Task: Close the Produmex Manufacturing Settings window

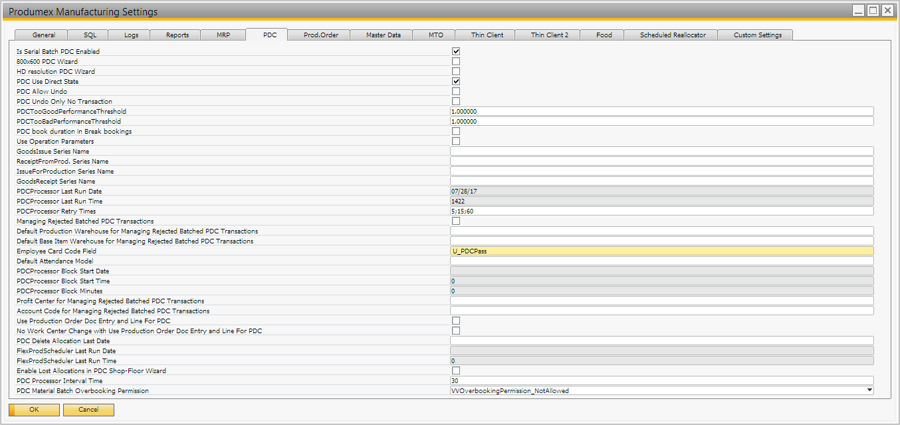Action: tap(887, 11)
